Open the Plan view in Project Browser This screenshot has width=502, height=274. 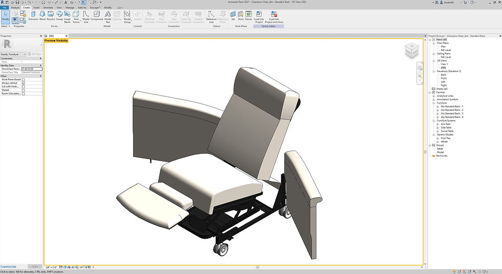click(443, 47)
